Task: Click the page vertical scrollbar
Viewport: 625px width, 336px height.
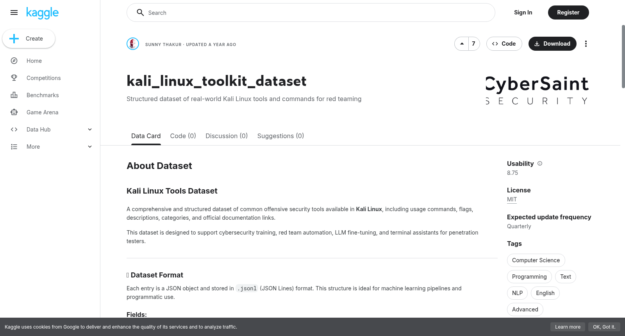Action: pos(623,57)
